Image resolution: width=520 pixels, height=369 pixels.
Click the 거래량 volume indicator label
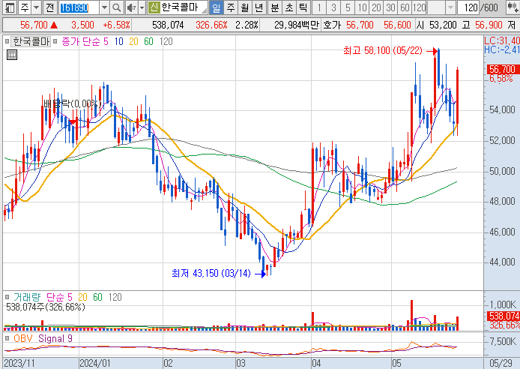(27, 297)
